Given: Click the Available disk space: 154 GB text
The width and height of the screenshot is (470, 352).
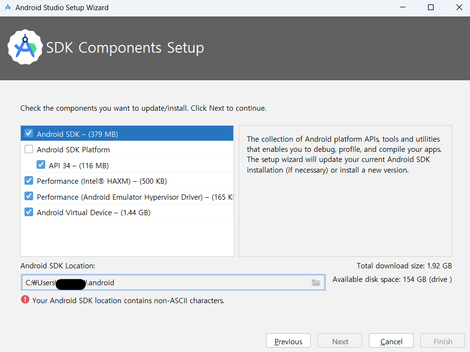Looking at the screenshot, I should tap(392, 279).
